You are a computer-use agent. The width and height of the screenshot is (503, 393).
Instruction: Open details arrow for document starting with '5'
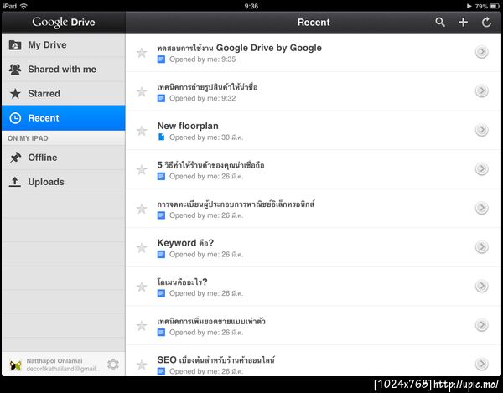tap(481, 169)
